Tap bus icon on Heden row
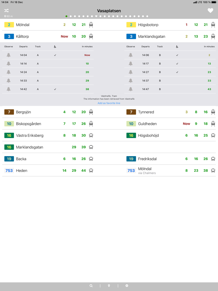The image size is (218, 291). [x=91, y=170]
